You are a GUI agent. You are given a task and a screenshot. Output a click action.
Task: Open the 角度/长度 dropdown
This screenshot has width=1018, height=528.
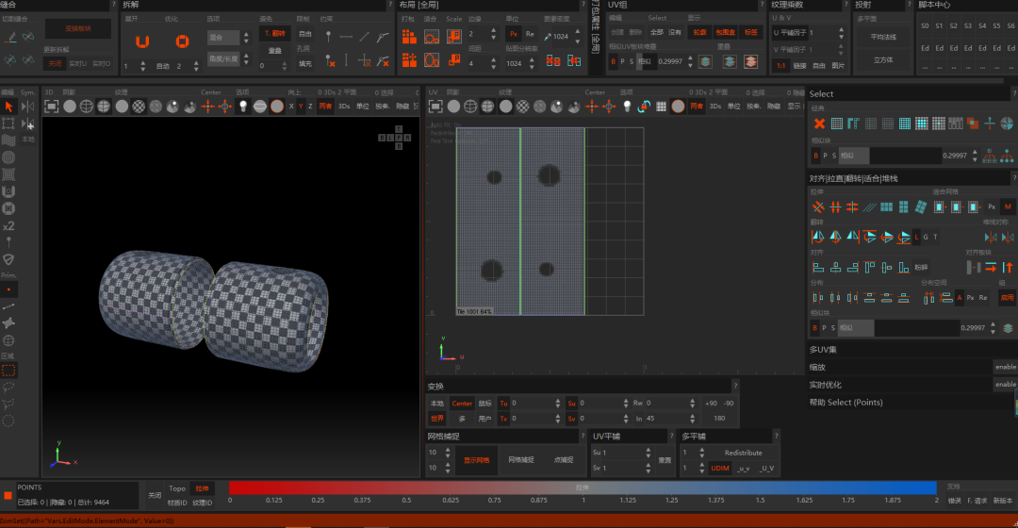click(x=228, y=59)
